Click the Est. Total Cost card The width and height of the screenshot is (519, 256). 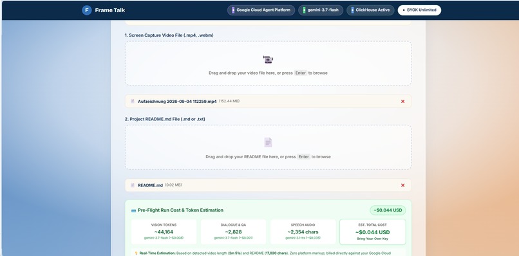(x=373, y=232)
